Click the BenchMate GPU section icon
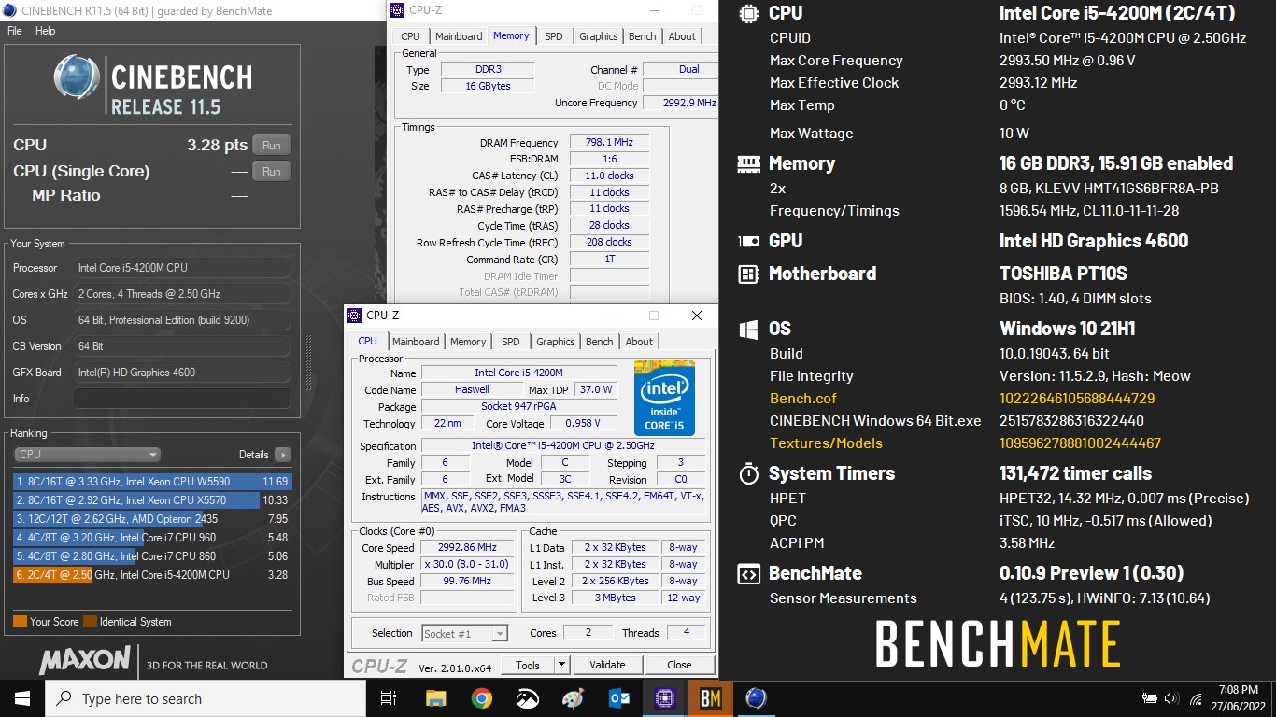The image size is (1276, 717). 748,241
